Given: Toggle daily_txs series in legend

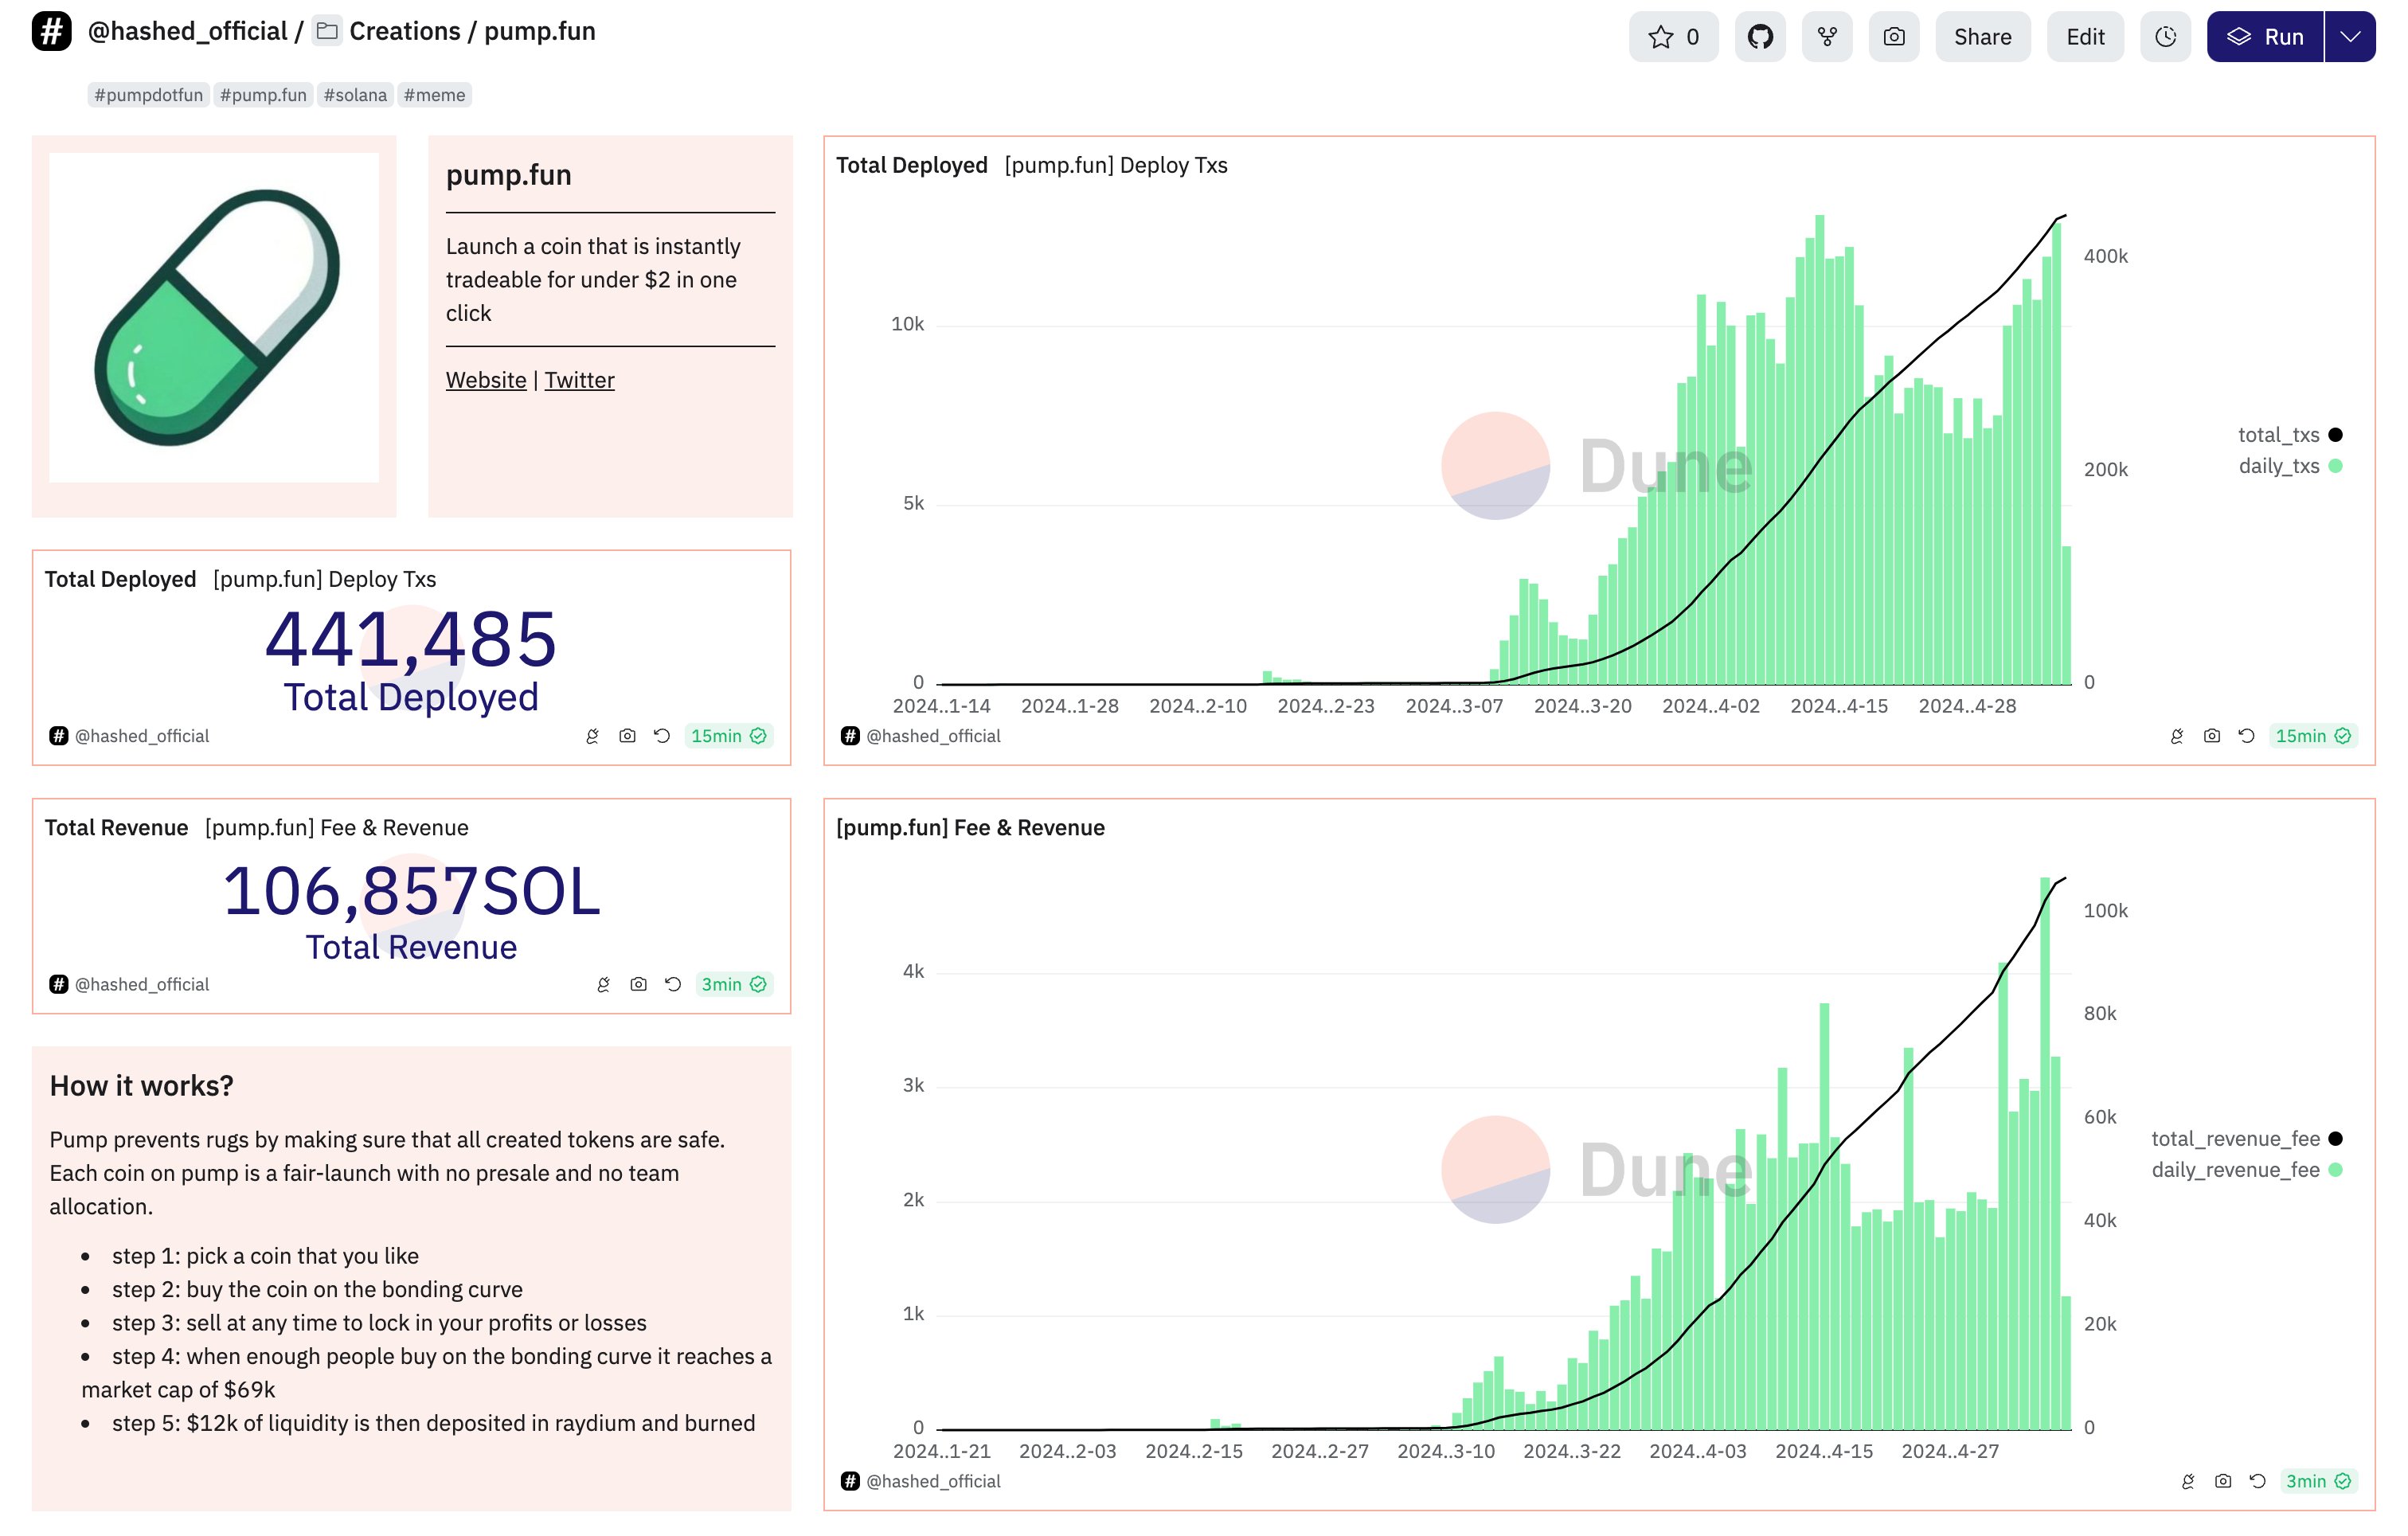Looking at the screenshot, I should [x=2278, y=466].
